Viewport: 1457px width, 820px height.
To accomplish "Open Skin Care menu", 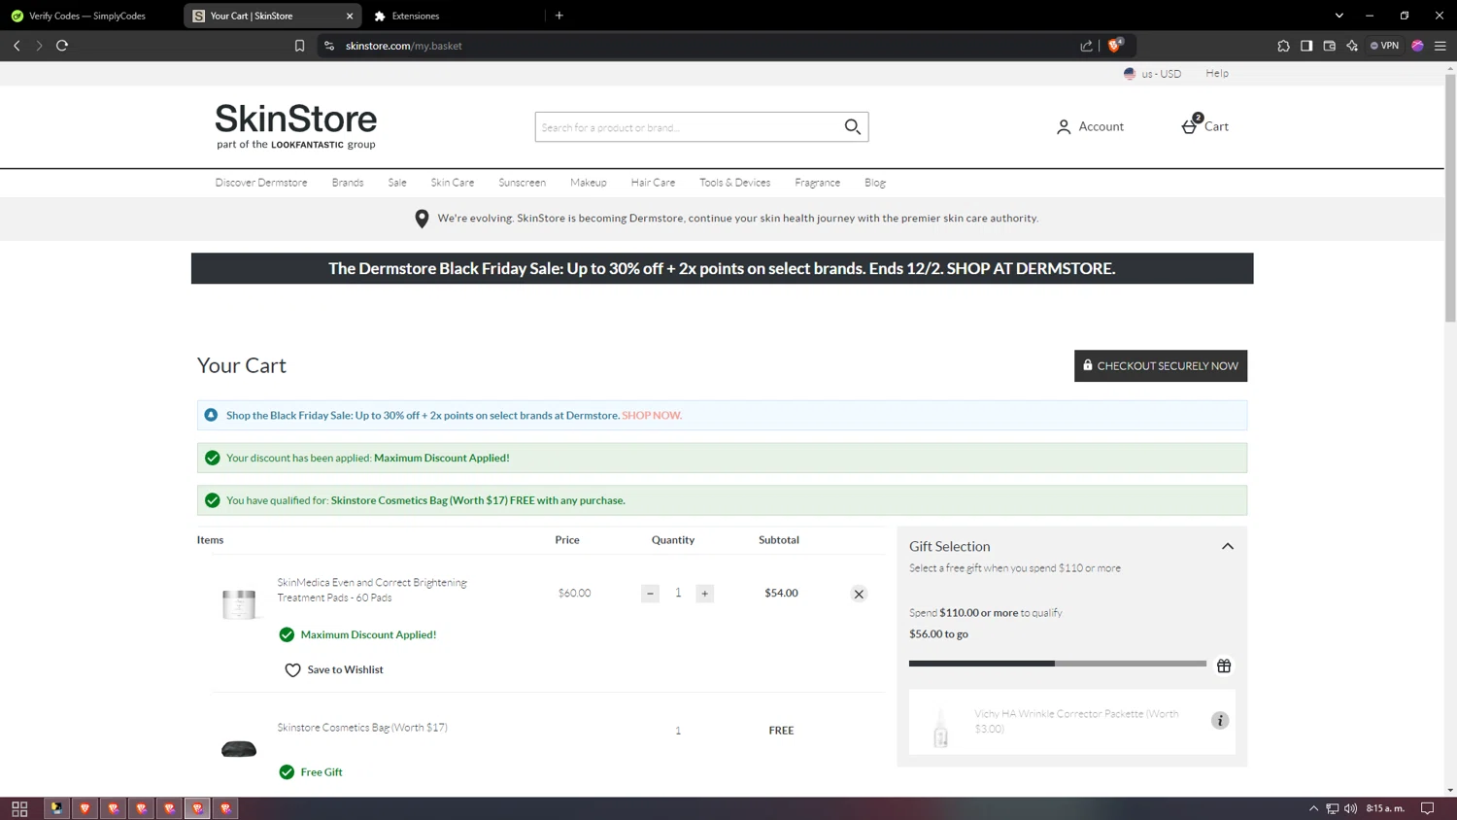I will (453, 183).
